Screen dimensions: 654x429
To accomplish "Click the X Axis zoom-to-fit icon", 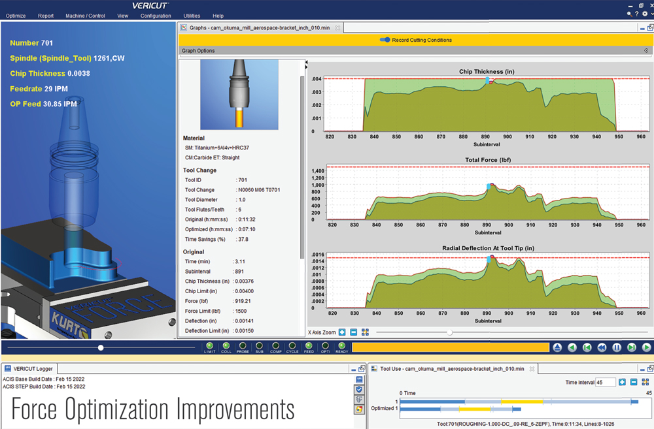I will click(365, 332).
